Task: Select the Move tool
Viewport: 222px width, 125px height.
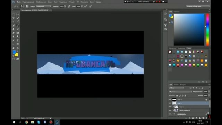Action: pos(18,14)
